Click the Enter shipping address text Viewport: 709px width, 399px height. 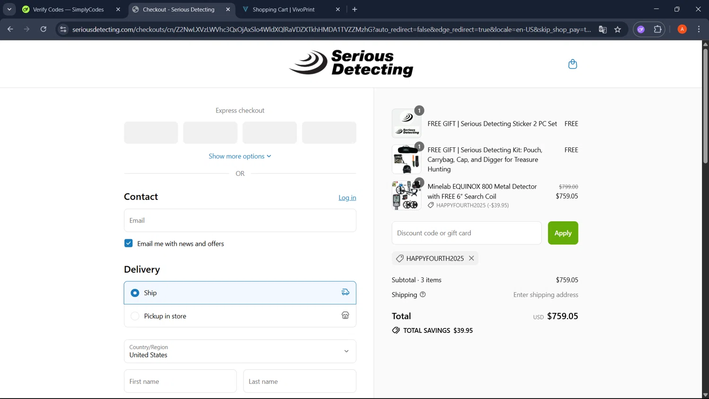[x=546, y=295]
